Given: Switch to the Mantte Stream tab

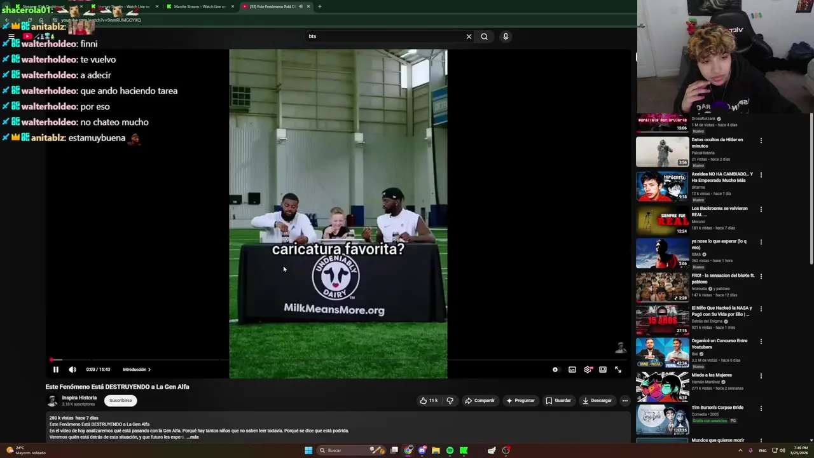Looking at the screenshot, I should point(200,6).
